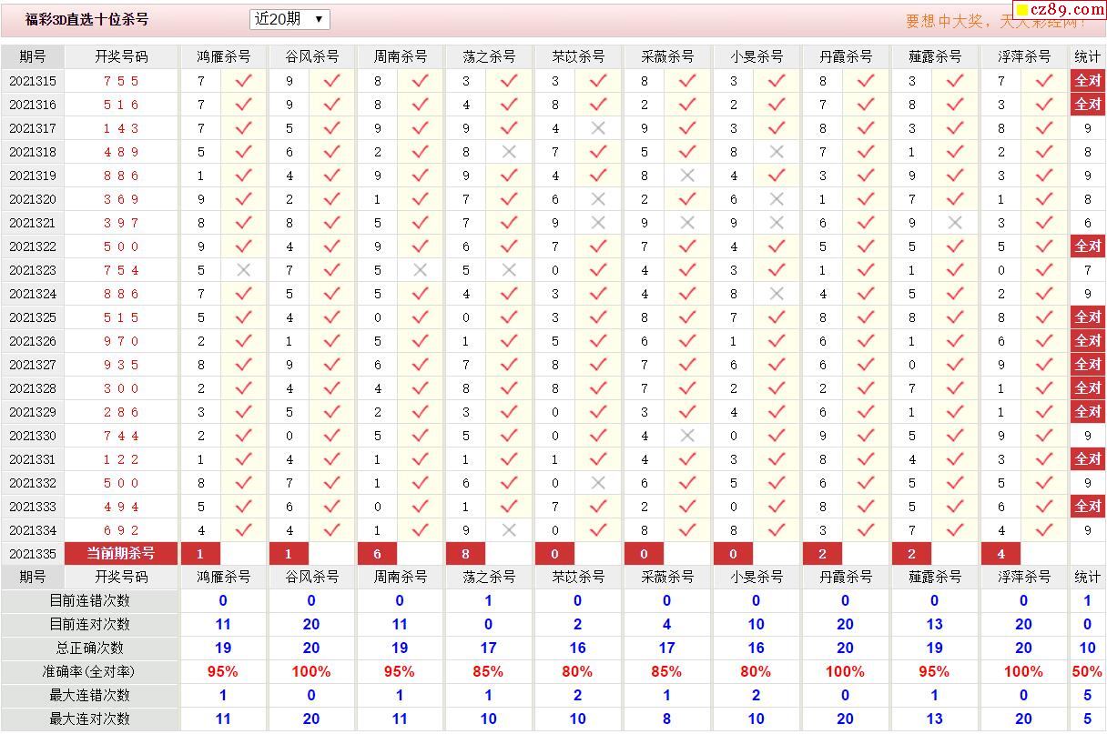This screenshot has width=1107, height=734.
Task: Open the cz89.com site link
Action: tap(1059, 9)
